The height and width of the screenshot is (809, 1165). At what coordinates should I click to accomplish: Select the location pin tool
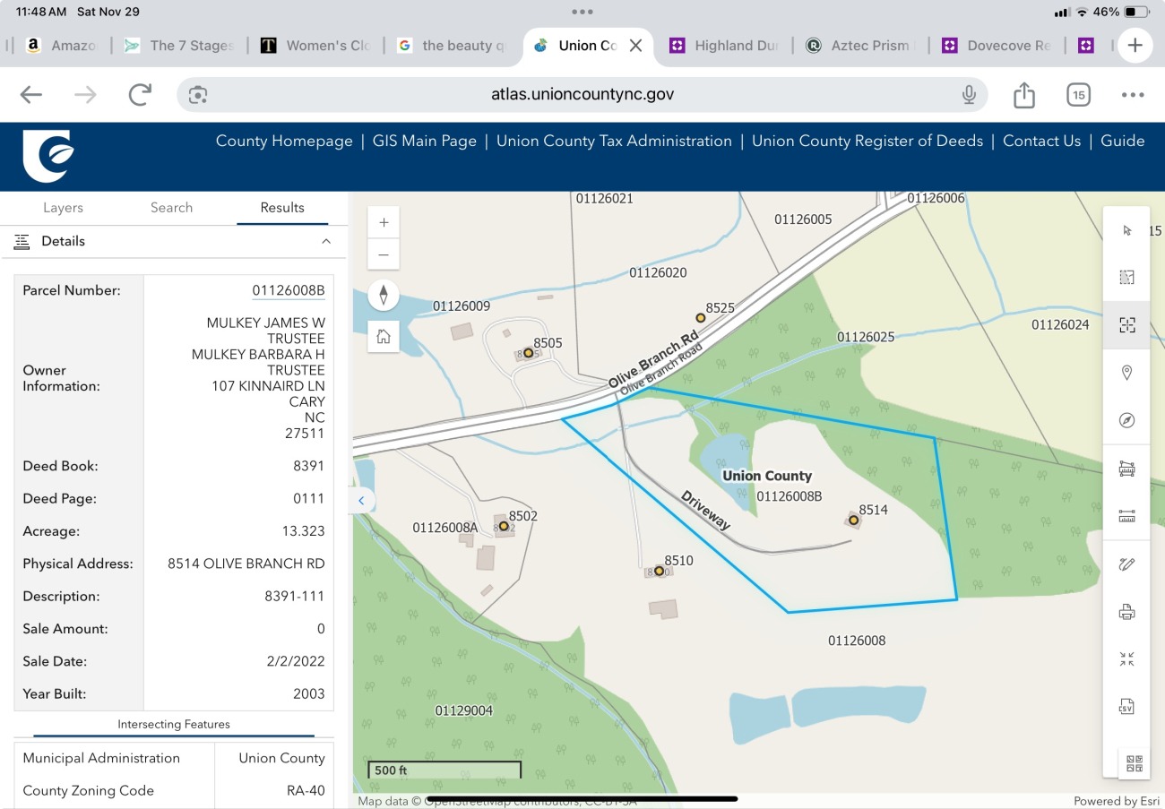(1126, 374)
